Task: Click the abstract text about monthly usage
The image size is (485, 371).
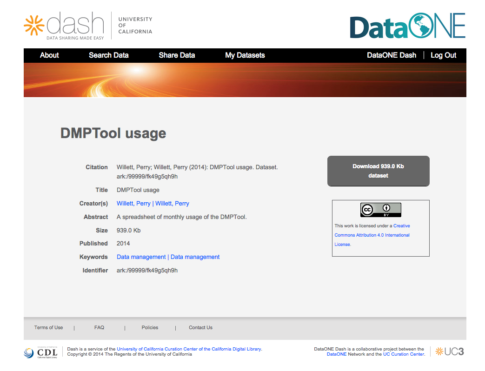Action: (181, 217)
